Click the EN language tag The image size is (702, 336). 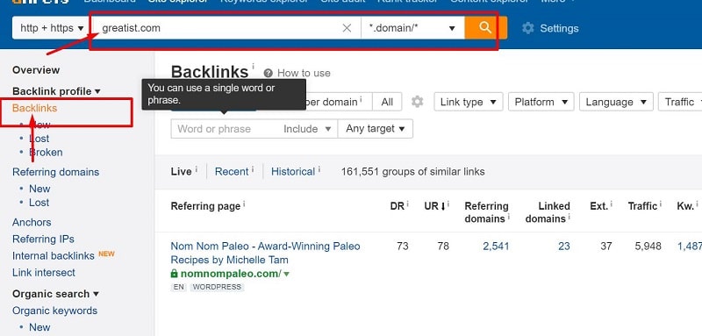(x=179, y=287)
